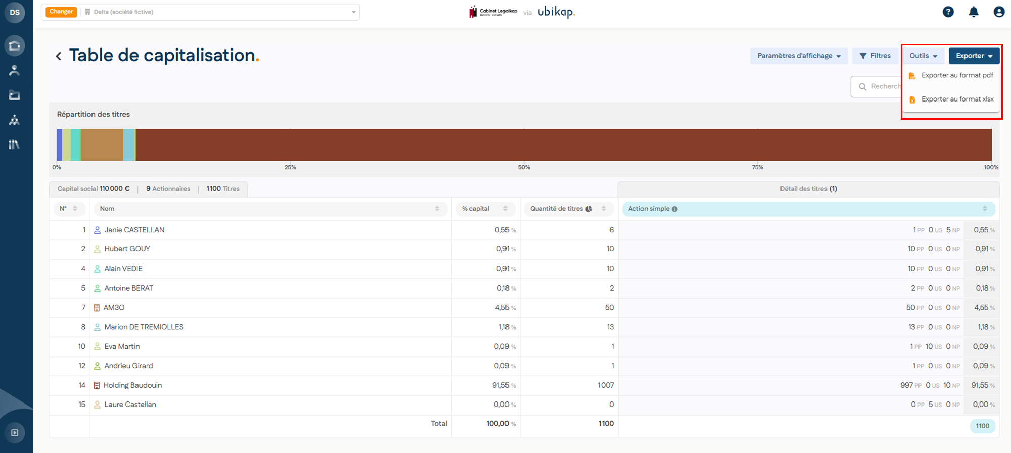1011x453 pixels.
Task: Open the help question mark icon
Action: (x=948, y=12)
